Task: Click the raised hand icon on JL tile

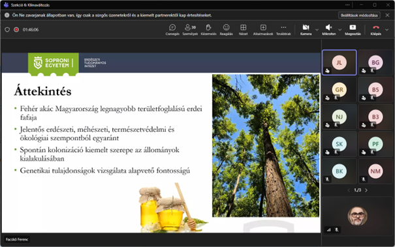Action: (x=327, y=70)
